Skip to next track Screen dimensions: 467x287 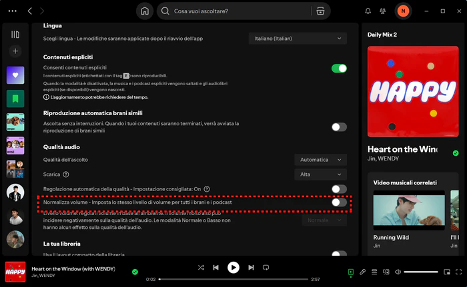[251, 268]
